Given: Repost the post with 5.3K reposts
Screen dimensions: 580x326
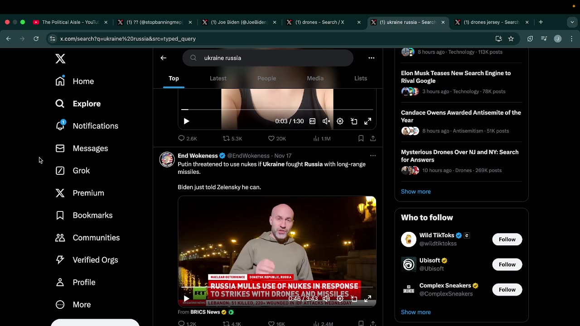Looking at the screenshot, I should tap(232, 139).
